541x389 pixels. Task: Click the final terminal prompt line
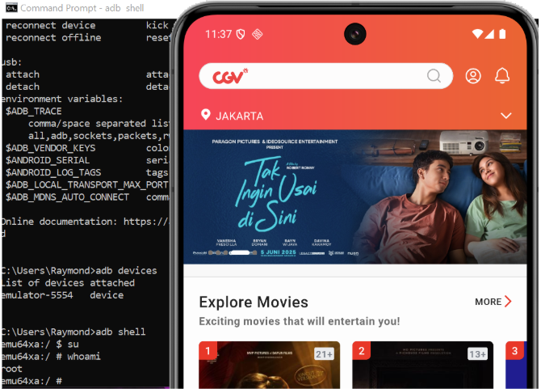[x=31, y=381]
